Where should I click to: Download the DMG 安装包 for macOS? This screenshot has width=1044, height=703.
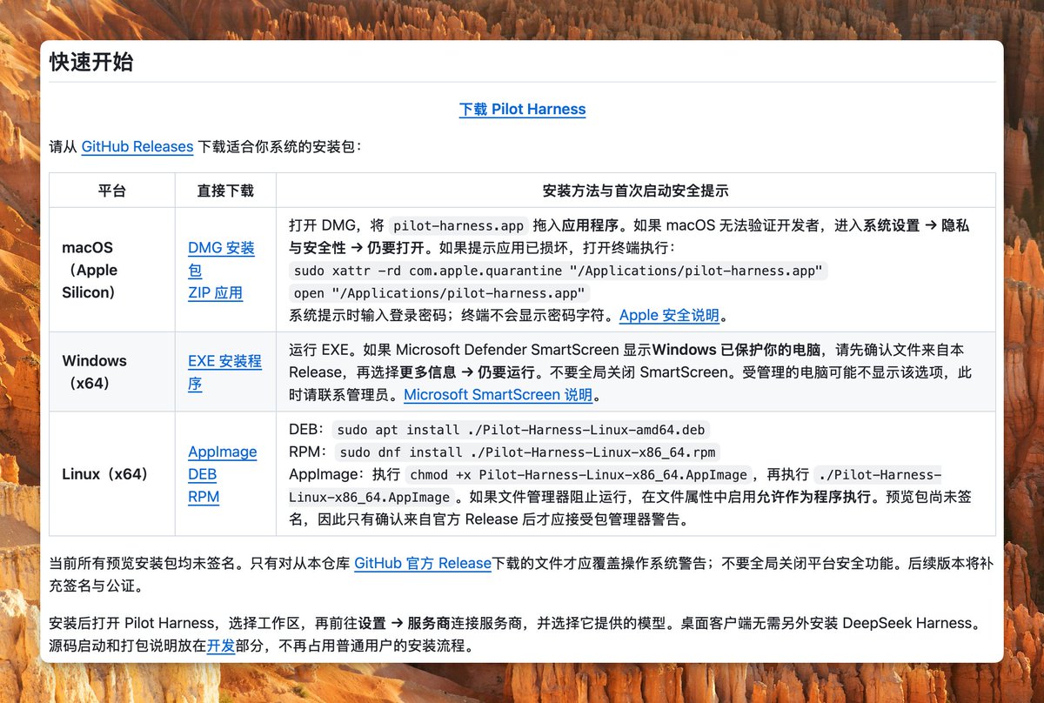click(221, 259)
